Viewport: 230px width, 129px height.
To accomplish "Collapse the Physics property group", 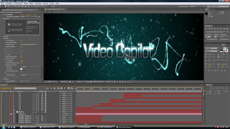I will tap(3, 79).
